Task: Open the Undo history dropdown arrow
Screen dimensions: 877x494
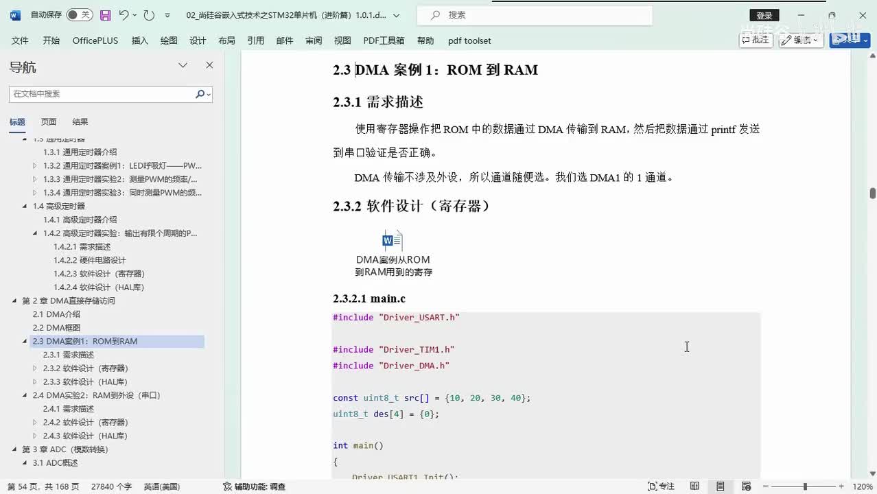Action: point(135,15)
